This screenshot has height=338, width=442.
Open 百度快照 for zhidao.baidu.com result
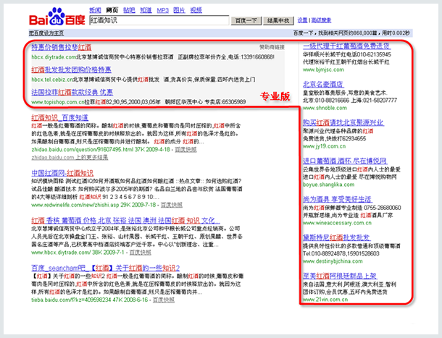(x=185, y=149)
